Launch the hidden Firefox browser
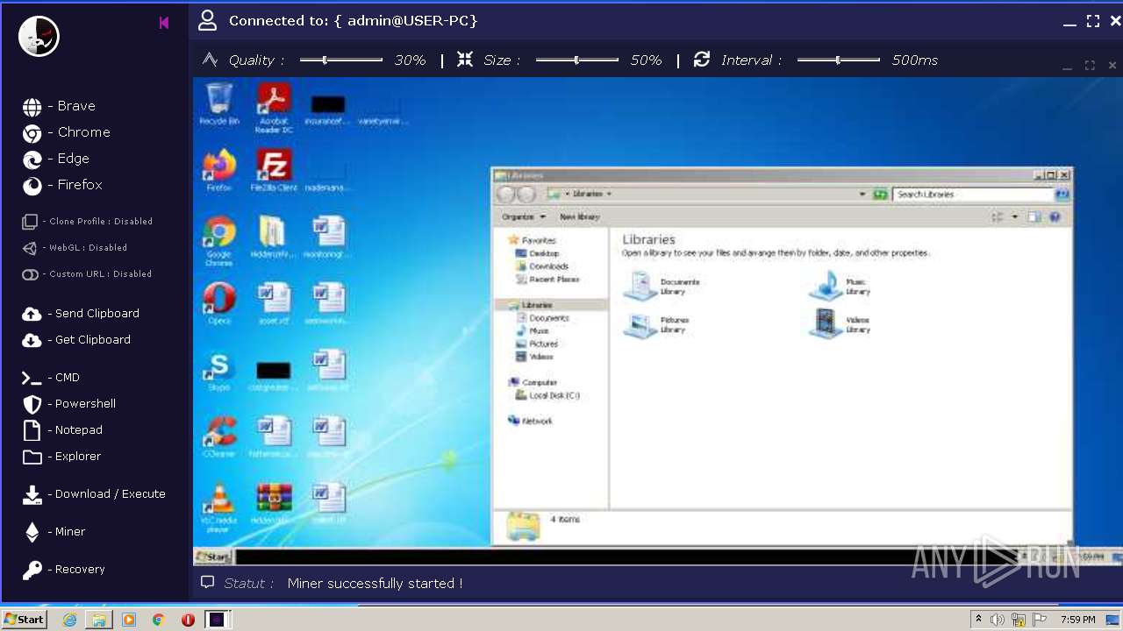 62,185
